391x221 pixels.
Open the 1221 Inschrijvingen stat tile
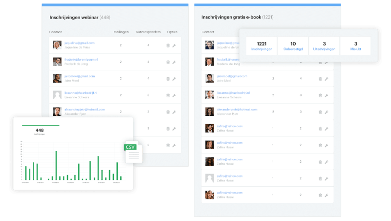click(x=261, y=46)
